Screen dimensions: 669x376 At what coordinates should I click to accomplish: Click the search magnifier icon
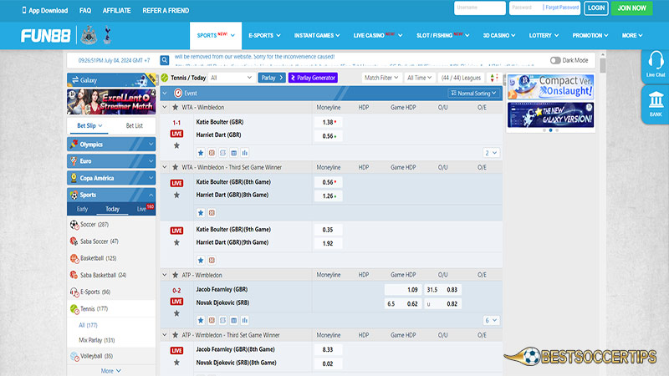pos(164,60)
